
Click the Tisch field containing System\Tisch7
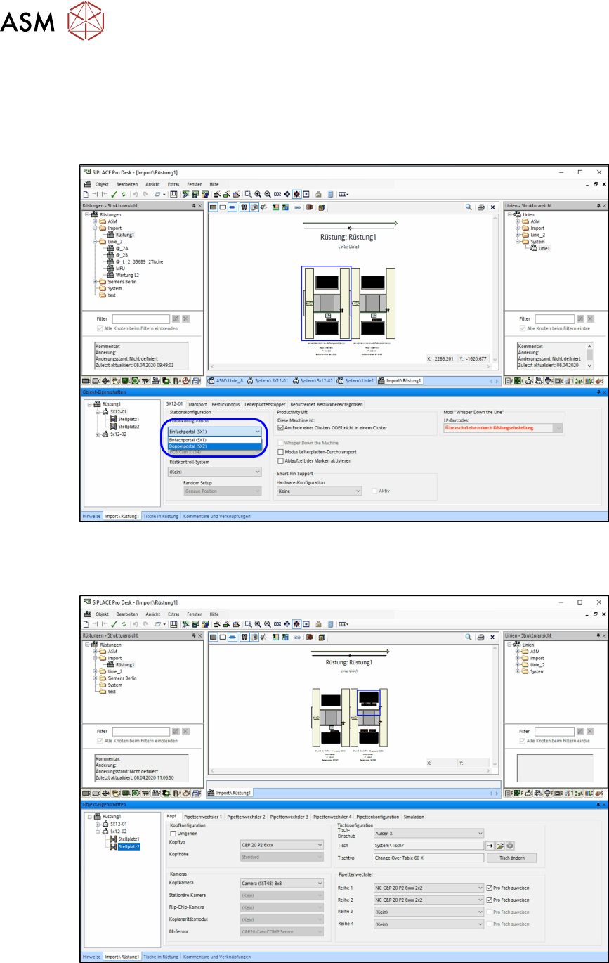(428, 845)
